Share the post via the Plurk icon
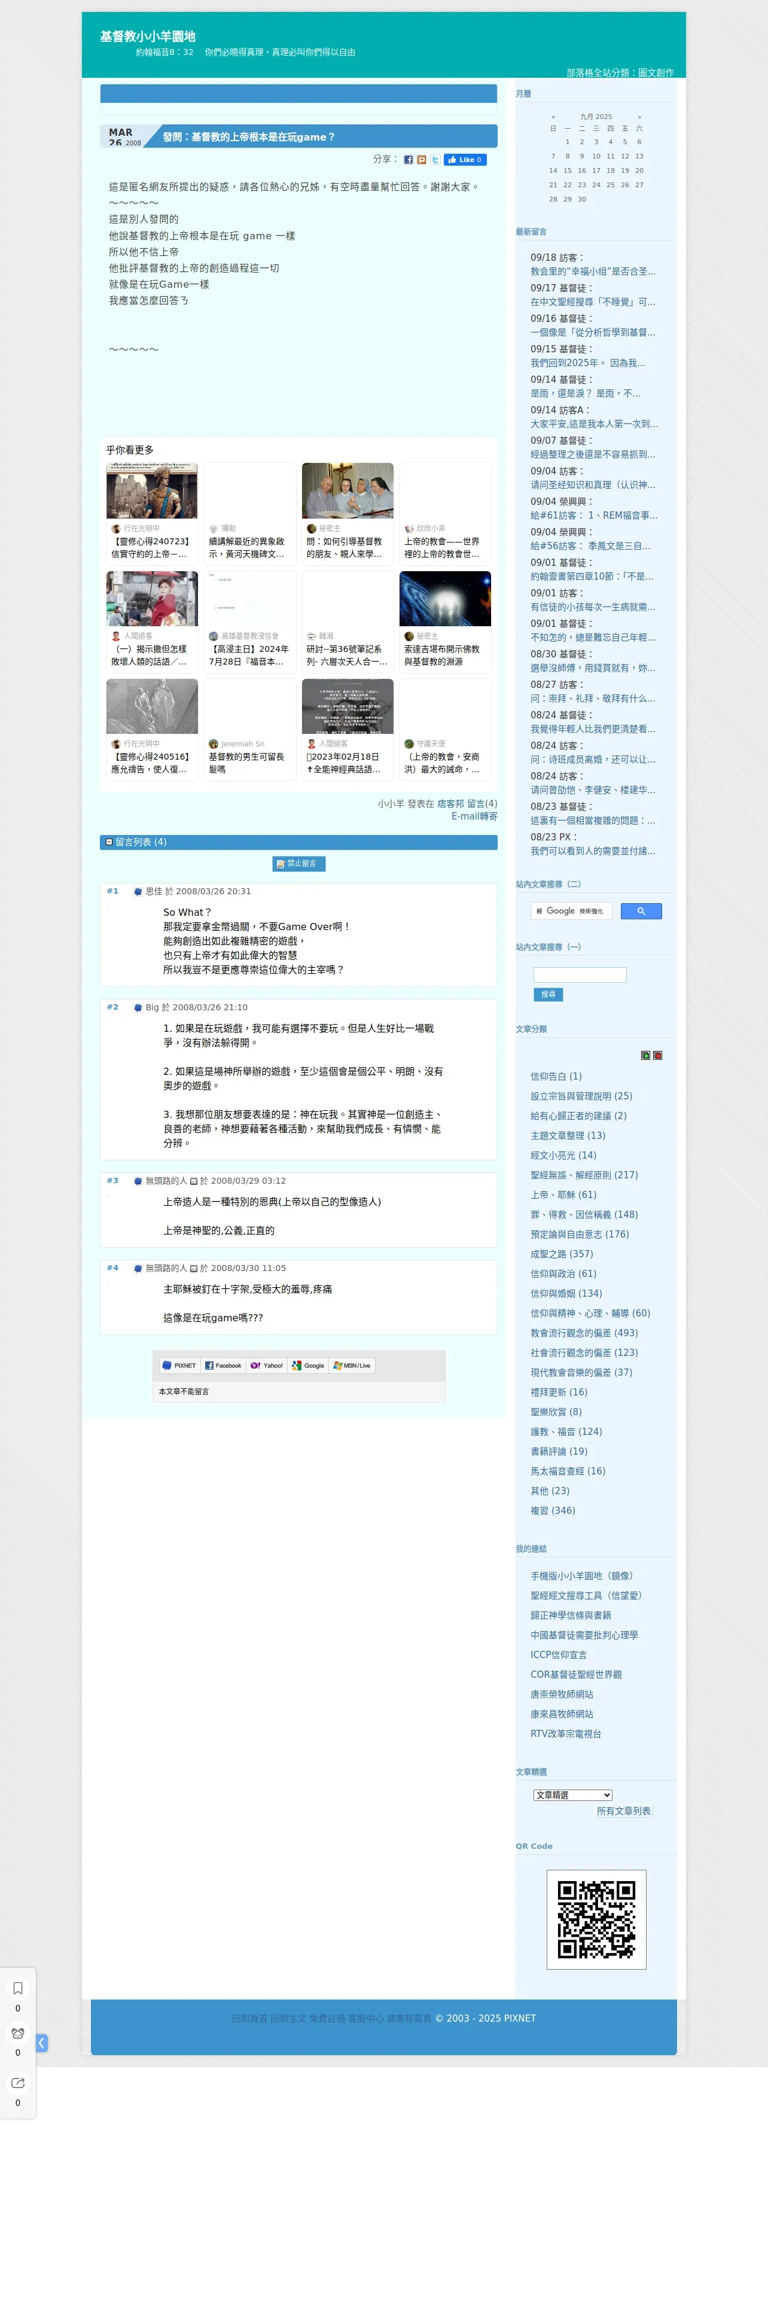Screen dimensions: 768x2304 [x=422, y=160]
